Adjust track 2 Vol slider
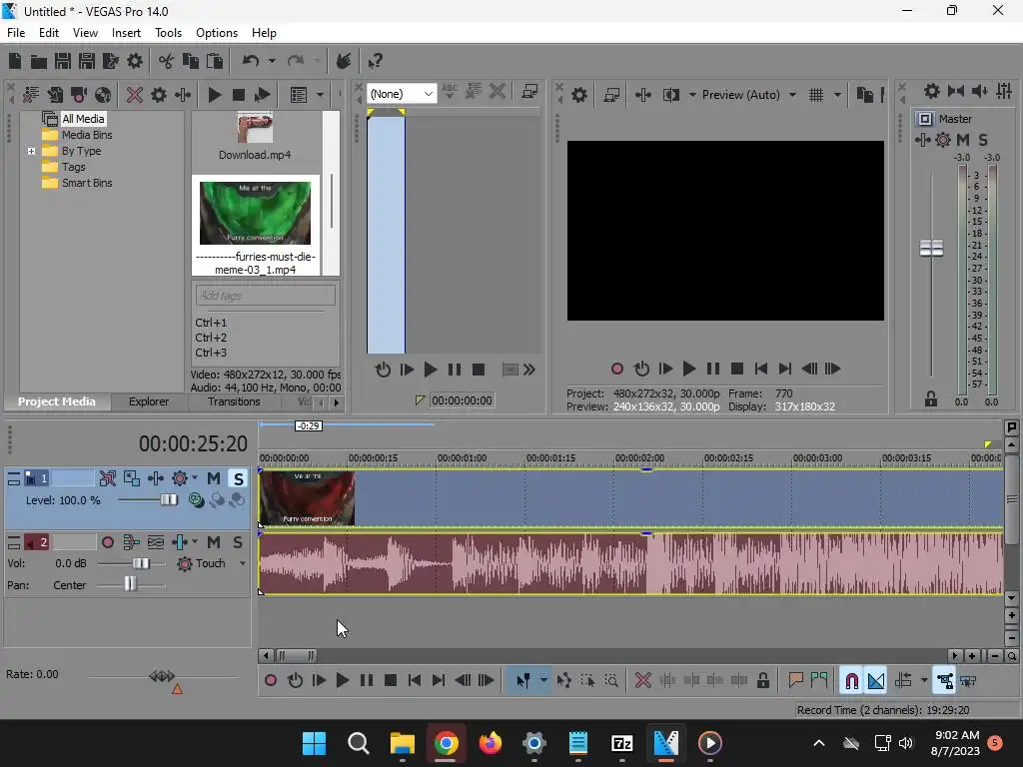 (x=140, y=563)
